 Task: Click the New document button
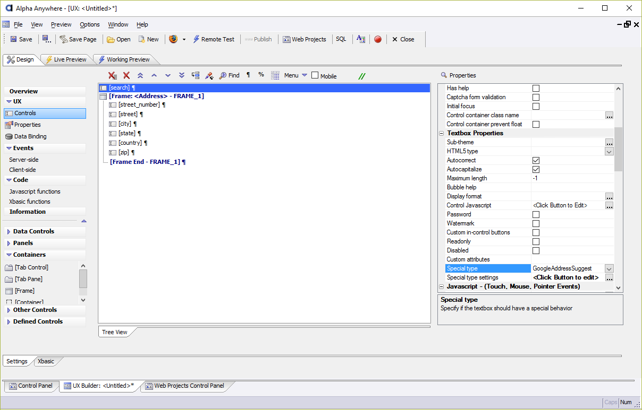coord(148,39)
